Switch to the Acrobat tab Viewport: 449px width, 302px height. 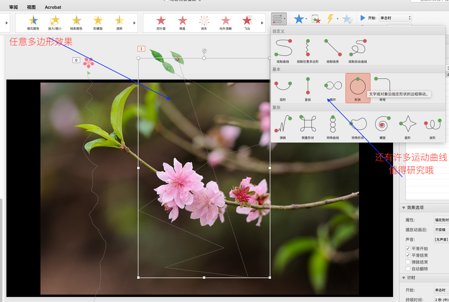pyautogui.click(x=53, y=7)
